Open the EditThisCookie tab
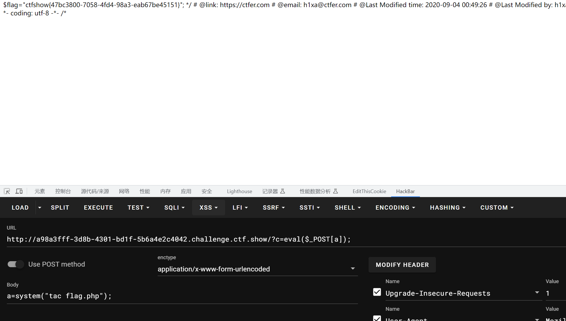 (369, 191)
